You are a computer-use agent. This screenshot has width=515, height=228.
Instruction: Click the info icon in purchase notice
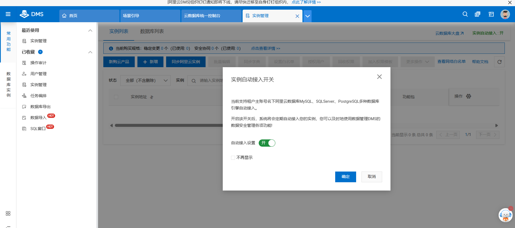point(111,48)
